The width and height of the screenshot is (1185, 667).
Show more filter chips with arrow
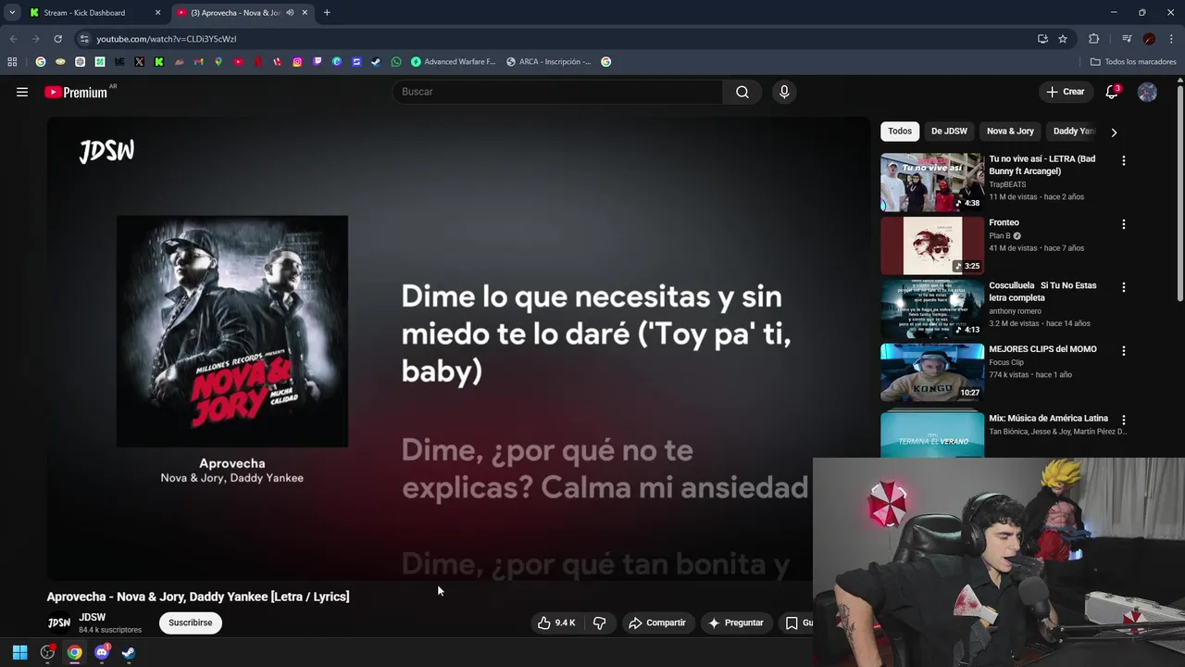(1114, 132)
